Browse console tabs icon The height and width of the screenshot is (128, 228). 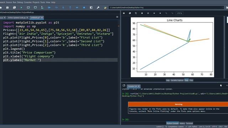click(124, 86)
